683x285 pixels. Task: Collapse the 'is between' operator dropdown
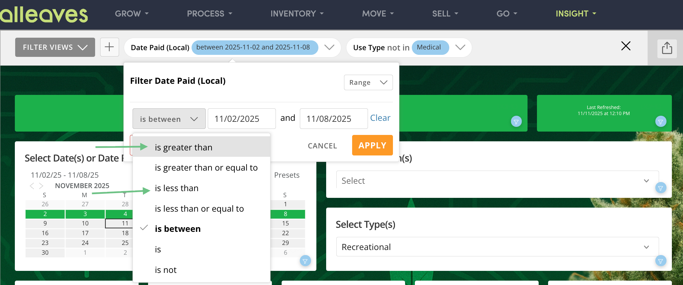[x=169, y=119]
